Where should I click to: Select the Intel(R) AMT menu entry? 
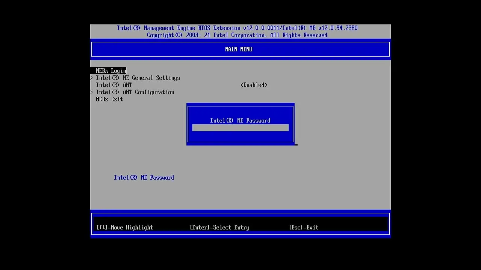(x=114, y=85)
